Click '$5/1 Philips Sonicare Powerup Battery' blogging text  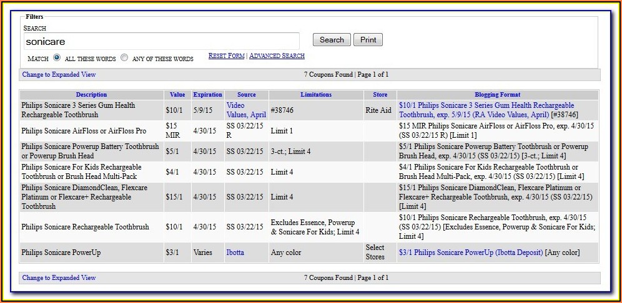493,151
